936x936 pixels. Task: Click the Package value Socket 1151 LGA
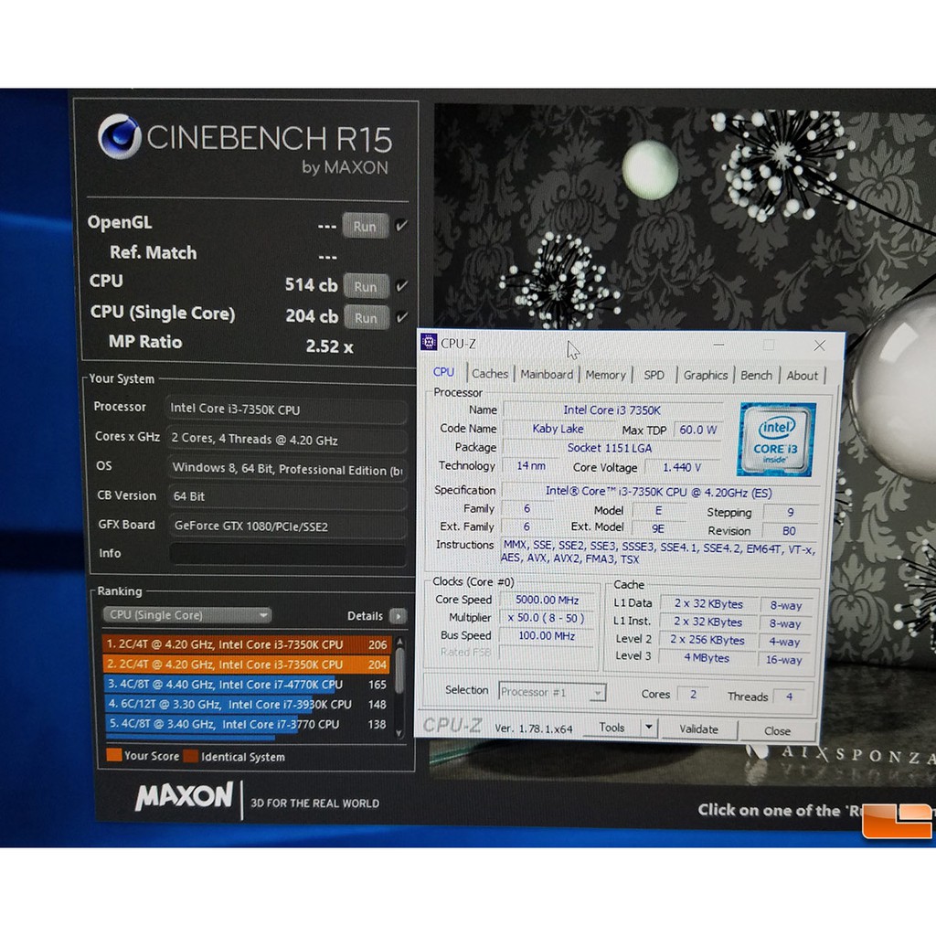click(x=610, y=448)
